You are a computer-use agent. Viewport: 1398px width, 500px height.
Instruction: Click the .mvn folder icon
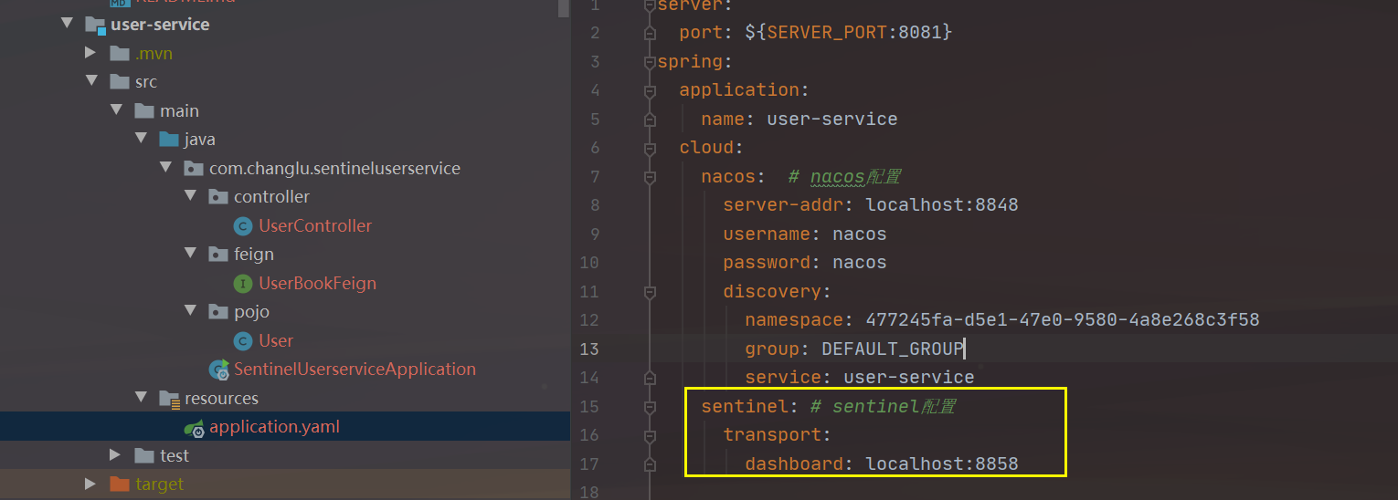pos(120,53)
